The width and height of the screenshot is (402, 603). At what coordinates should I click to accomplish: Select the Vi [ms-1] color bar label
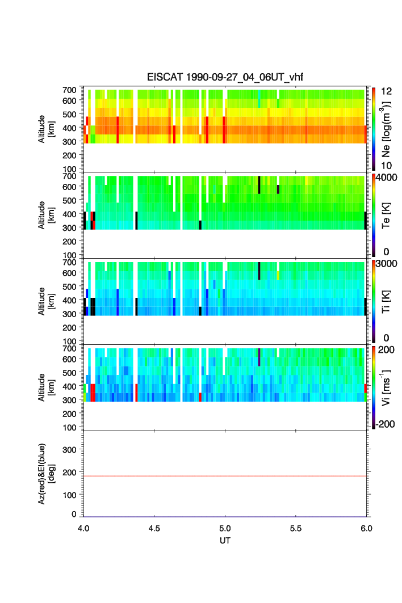386,387
